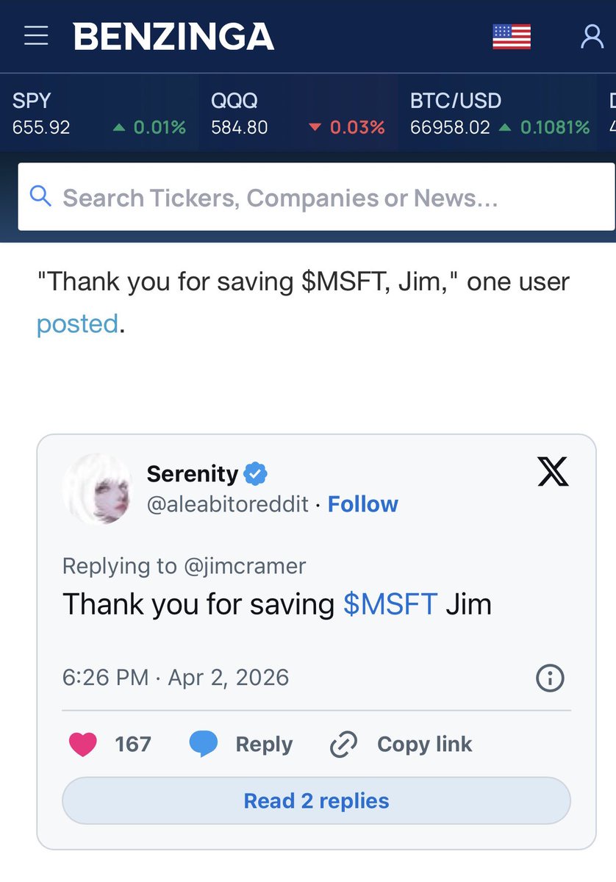Click the search magnifier icon
Viewport: 616px width, 882px height.
tap(40, 196)
